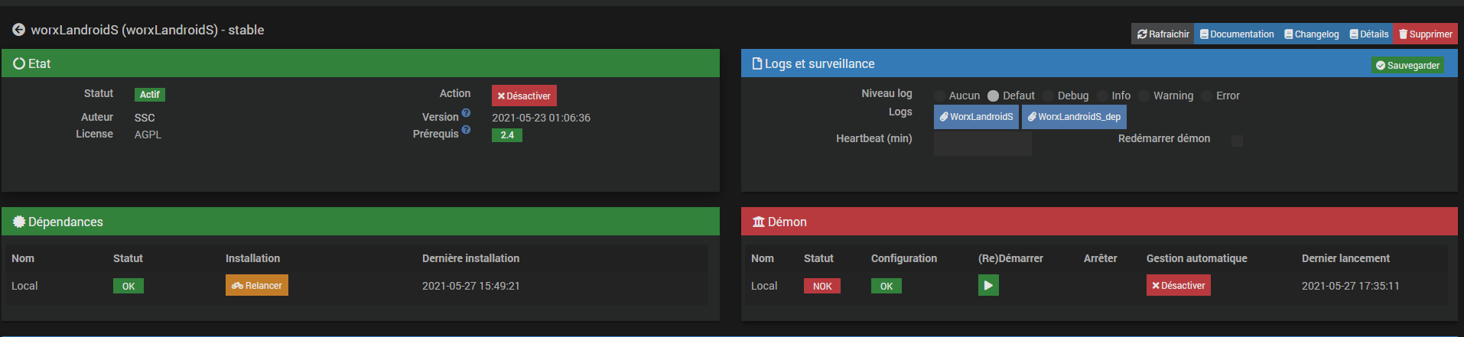Viewport: 1464px width, 337px height.
Task: Click Supprimer to delete the plugin
Action: pyautogui.click(x=1425, y=34)
